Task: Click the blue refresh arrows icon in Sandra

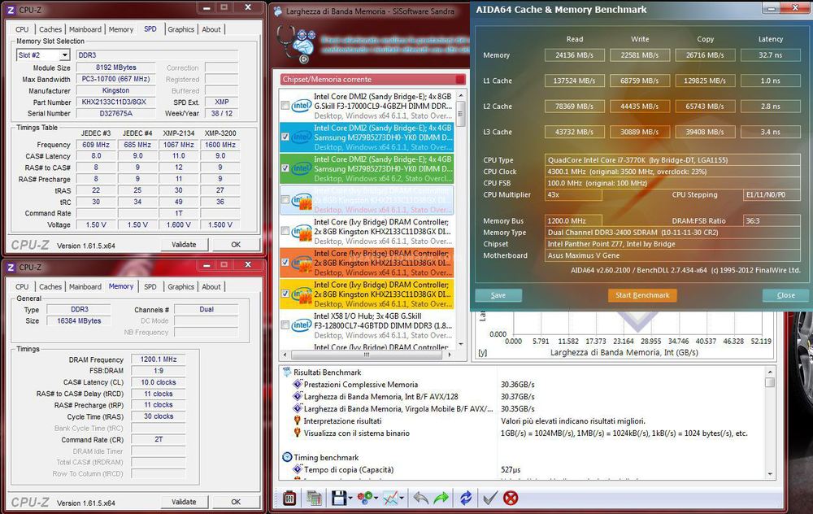Action: 466,499
